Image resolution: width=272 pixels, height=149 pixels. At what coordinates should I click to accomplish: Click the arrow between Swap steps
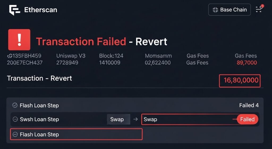[x=135, y=119]
